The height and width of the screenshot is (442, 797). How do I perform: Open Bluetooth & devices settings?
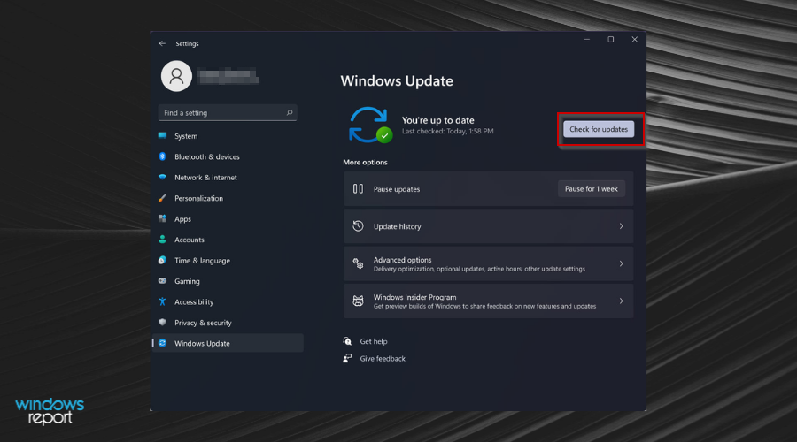point(228,156)
